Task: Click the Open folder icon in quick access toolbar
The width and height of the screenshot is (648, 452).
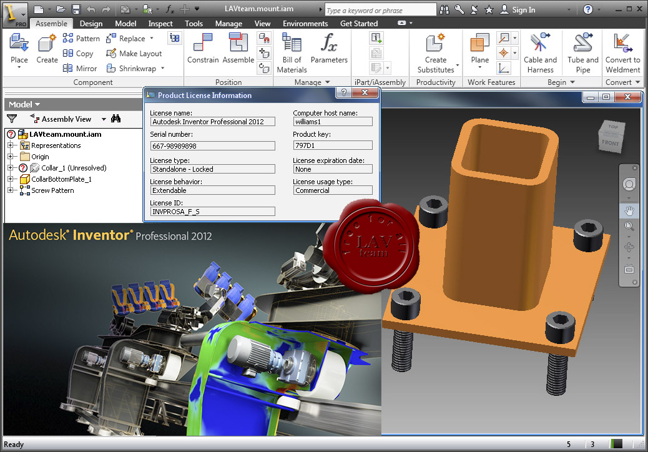Action: point(61,9)
